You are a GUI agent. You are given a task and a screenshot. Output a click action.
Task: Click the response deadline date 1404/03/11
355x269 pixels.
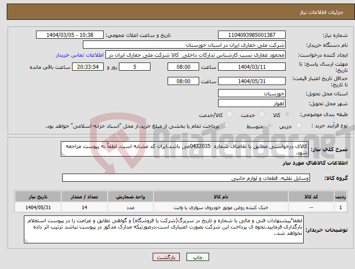[252, 67]
